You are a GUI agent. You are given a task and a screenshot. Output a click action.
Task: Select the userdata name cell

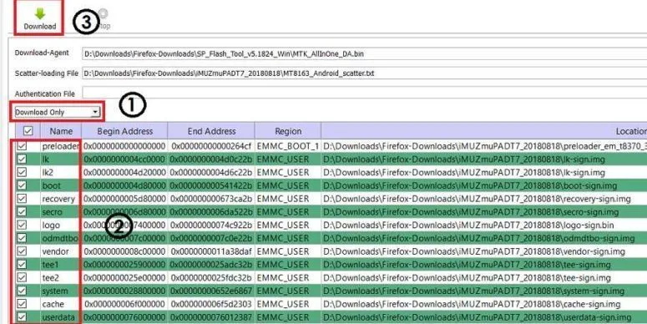pos(60,317)
